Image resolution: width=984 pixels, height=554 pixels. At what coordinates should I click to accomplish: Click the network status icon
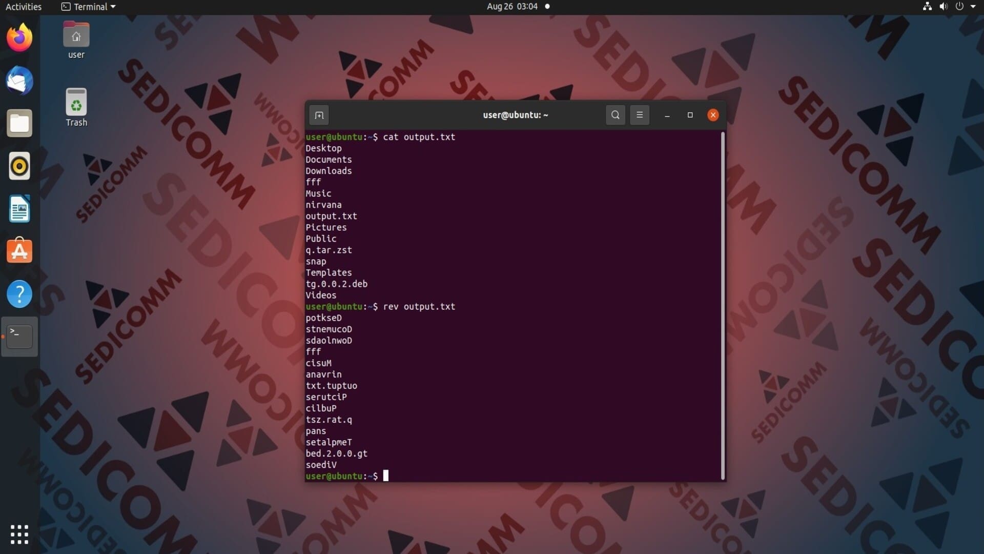tap(927, 7)
